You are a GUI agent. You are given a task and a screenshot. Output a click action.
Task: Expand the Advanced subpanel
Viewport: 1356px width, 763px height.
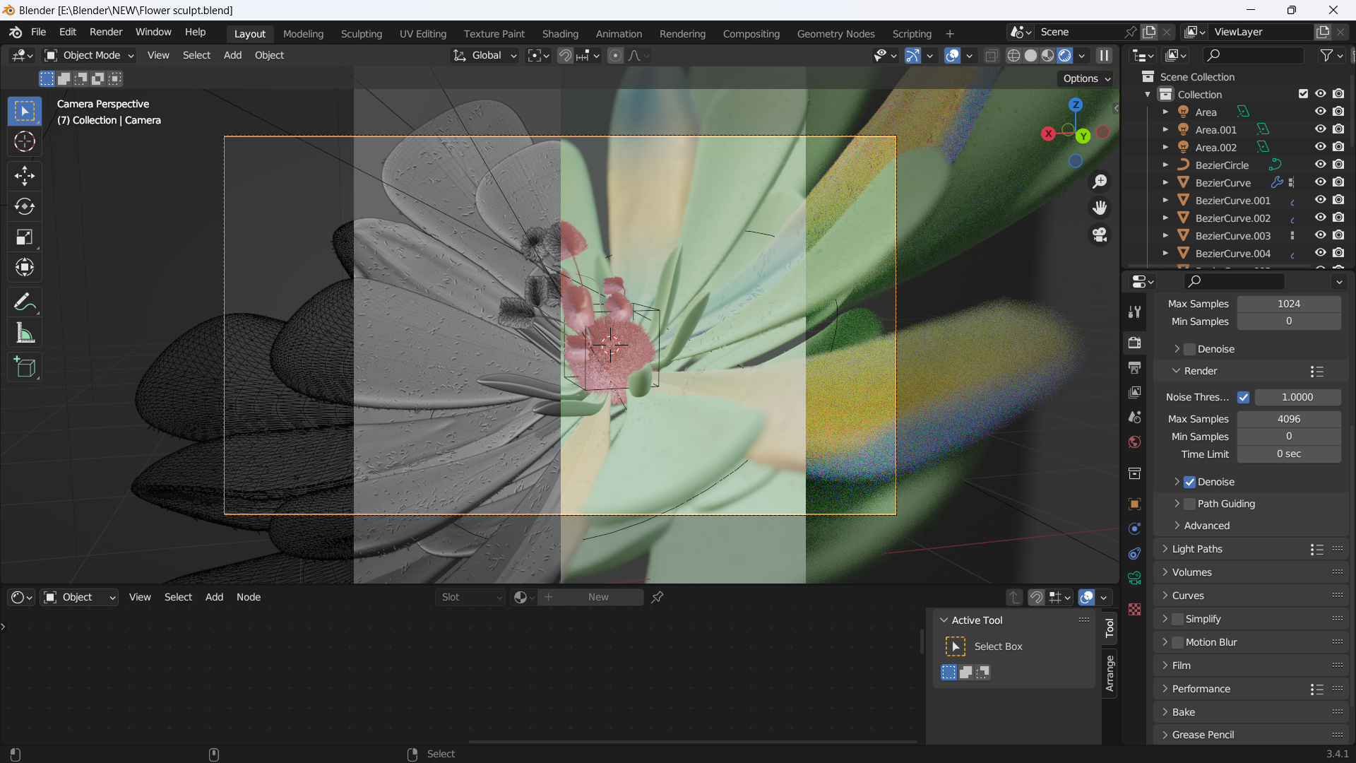pos(1206,526)
